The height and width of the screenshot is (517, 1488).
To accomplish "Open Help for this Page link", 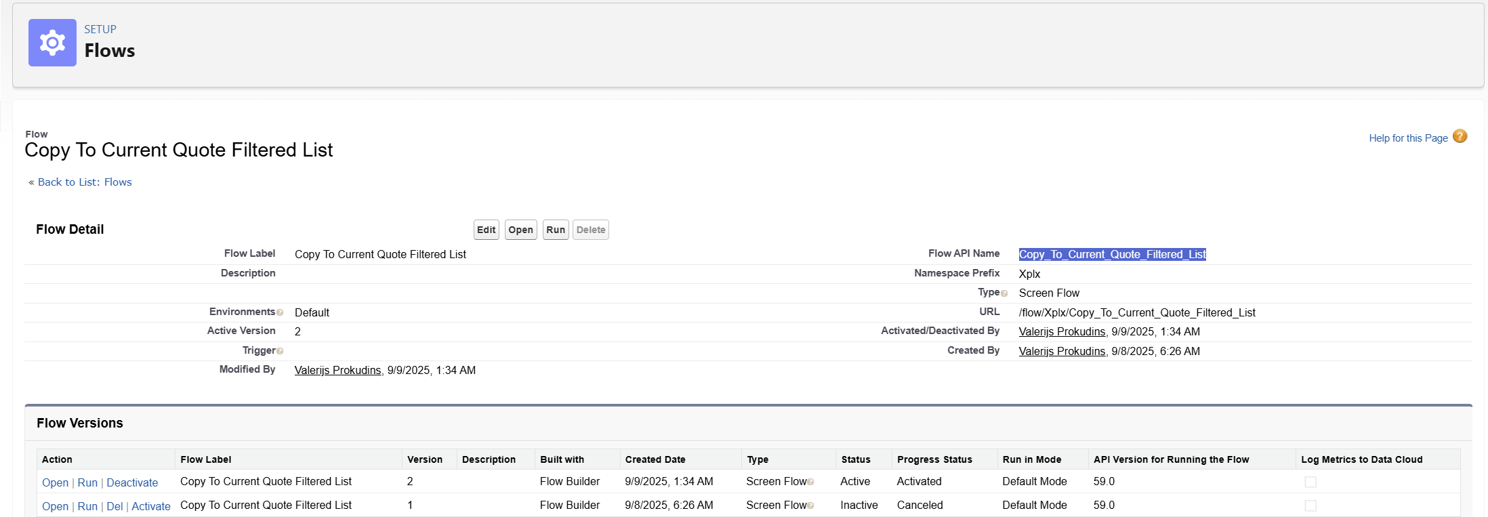I will tap(1408, 138).
